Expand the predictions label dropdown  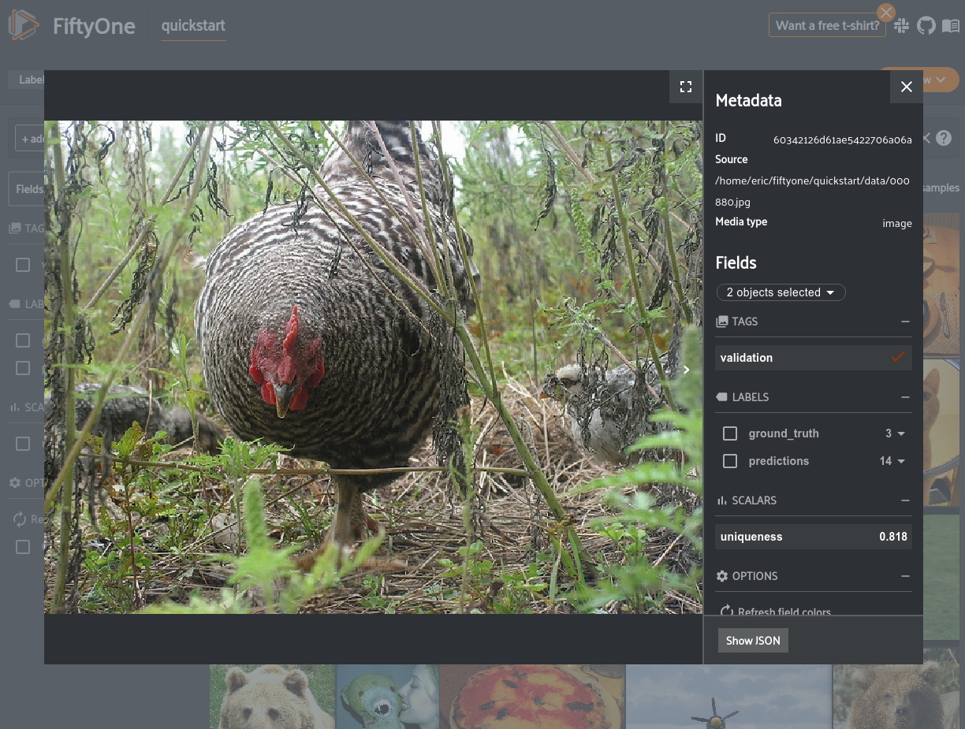[x=903, y=461]
